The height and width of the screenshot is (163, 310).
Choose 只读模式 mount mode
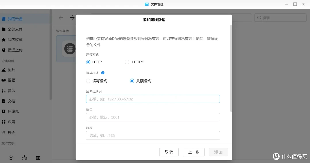tap(132, 81)
